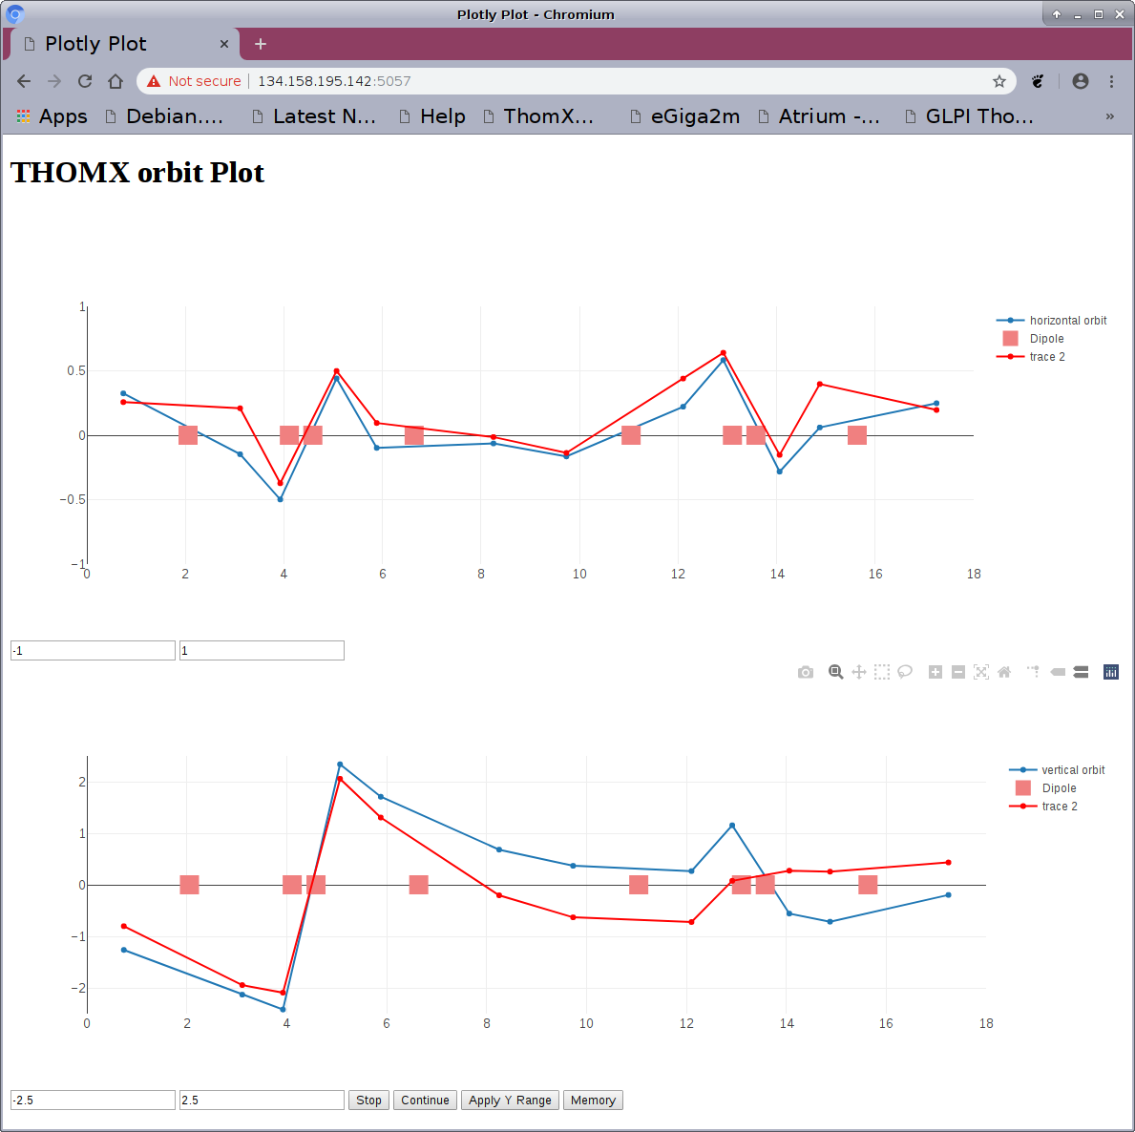Image resolution: width=1135 pixels, height=1132 pixels.
Task: Choose the Lasso Select tool
Action: (905, 672)
